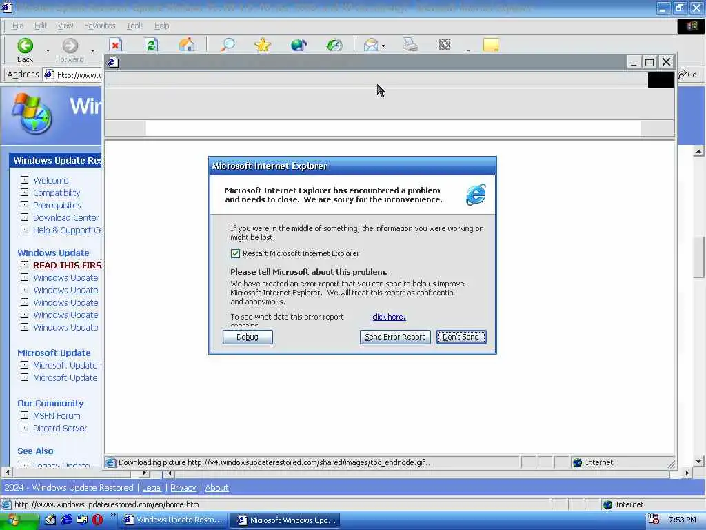Click the Debug button
Image resolution: width=706 pixels, height=530 pixels.
coord(248,337)
